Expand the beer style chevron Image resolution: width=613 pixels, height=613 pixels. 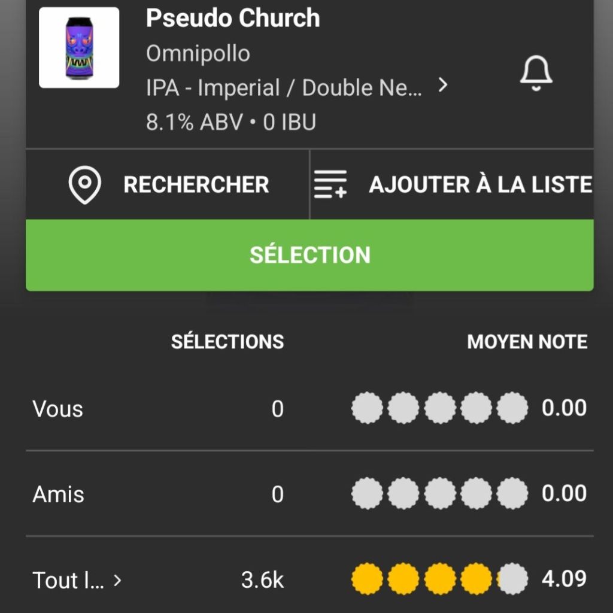pos(443,86)
